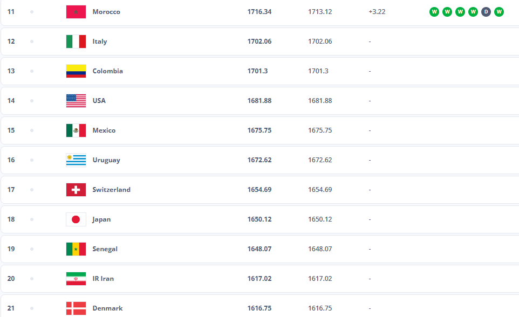
Task: Click the Senegal flag icon
Action: [76, 249]
